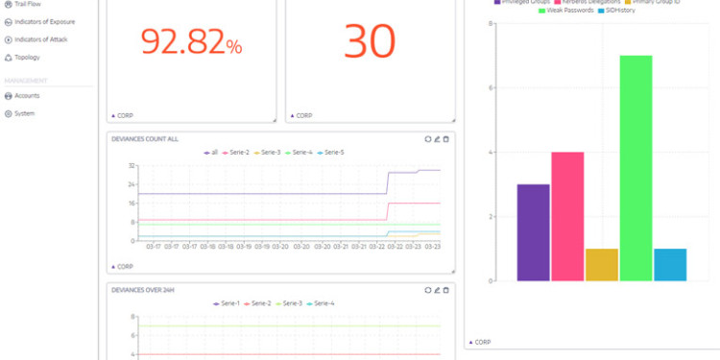Viewport: 720px width, 360px height.
Task: Open the Trail Flow icon in sidebar
Action: point(8,4)
